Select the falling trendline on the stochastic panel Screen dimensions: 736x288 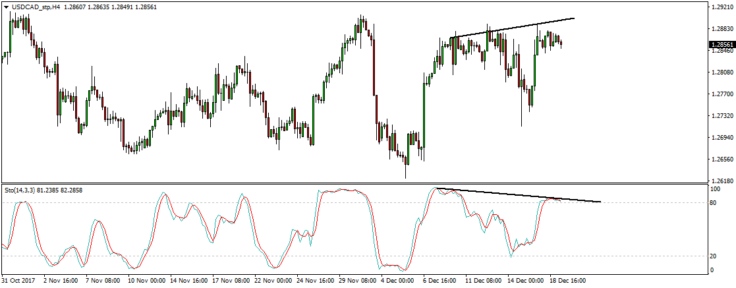coord(519,195)
